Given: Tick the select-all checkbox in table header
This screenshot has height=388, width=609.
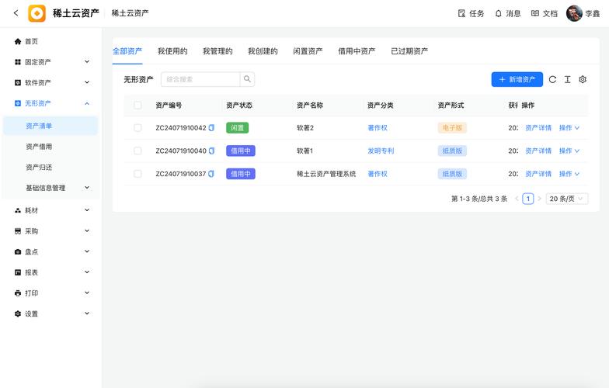Looking at the screenshot, I should pyautogui.click(x=137, y=106).
